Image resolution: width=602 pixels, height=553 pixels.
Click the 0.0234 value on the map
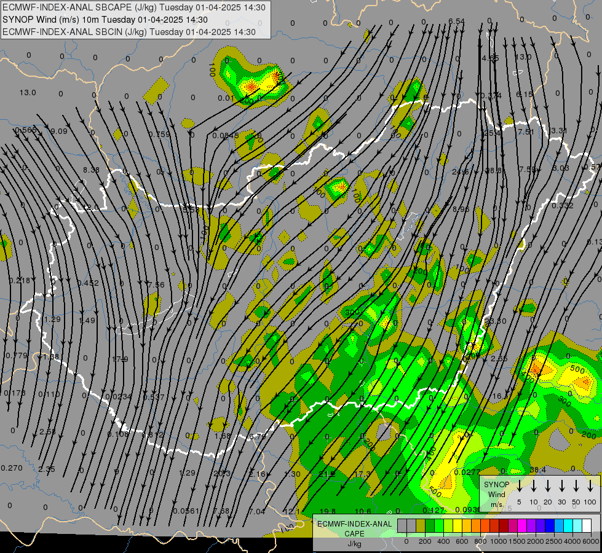point(118,397)
